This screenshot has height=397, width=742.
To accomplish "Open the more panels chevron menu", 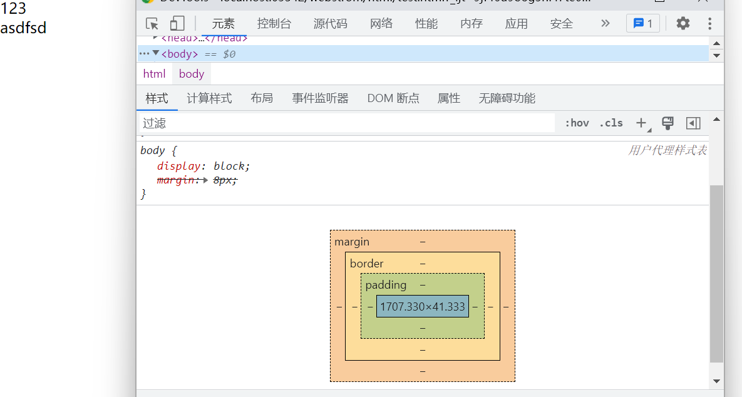I will tap(605, 23).
